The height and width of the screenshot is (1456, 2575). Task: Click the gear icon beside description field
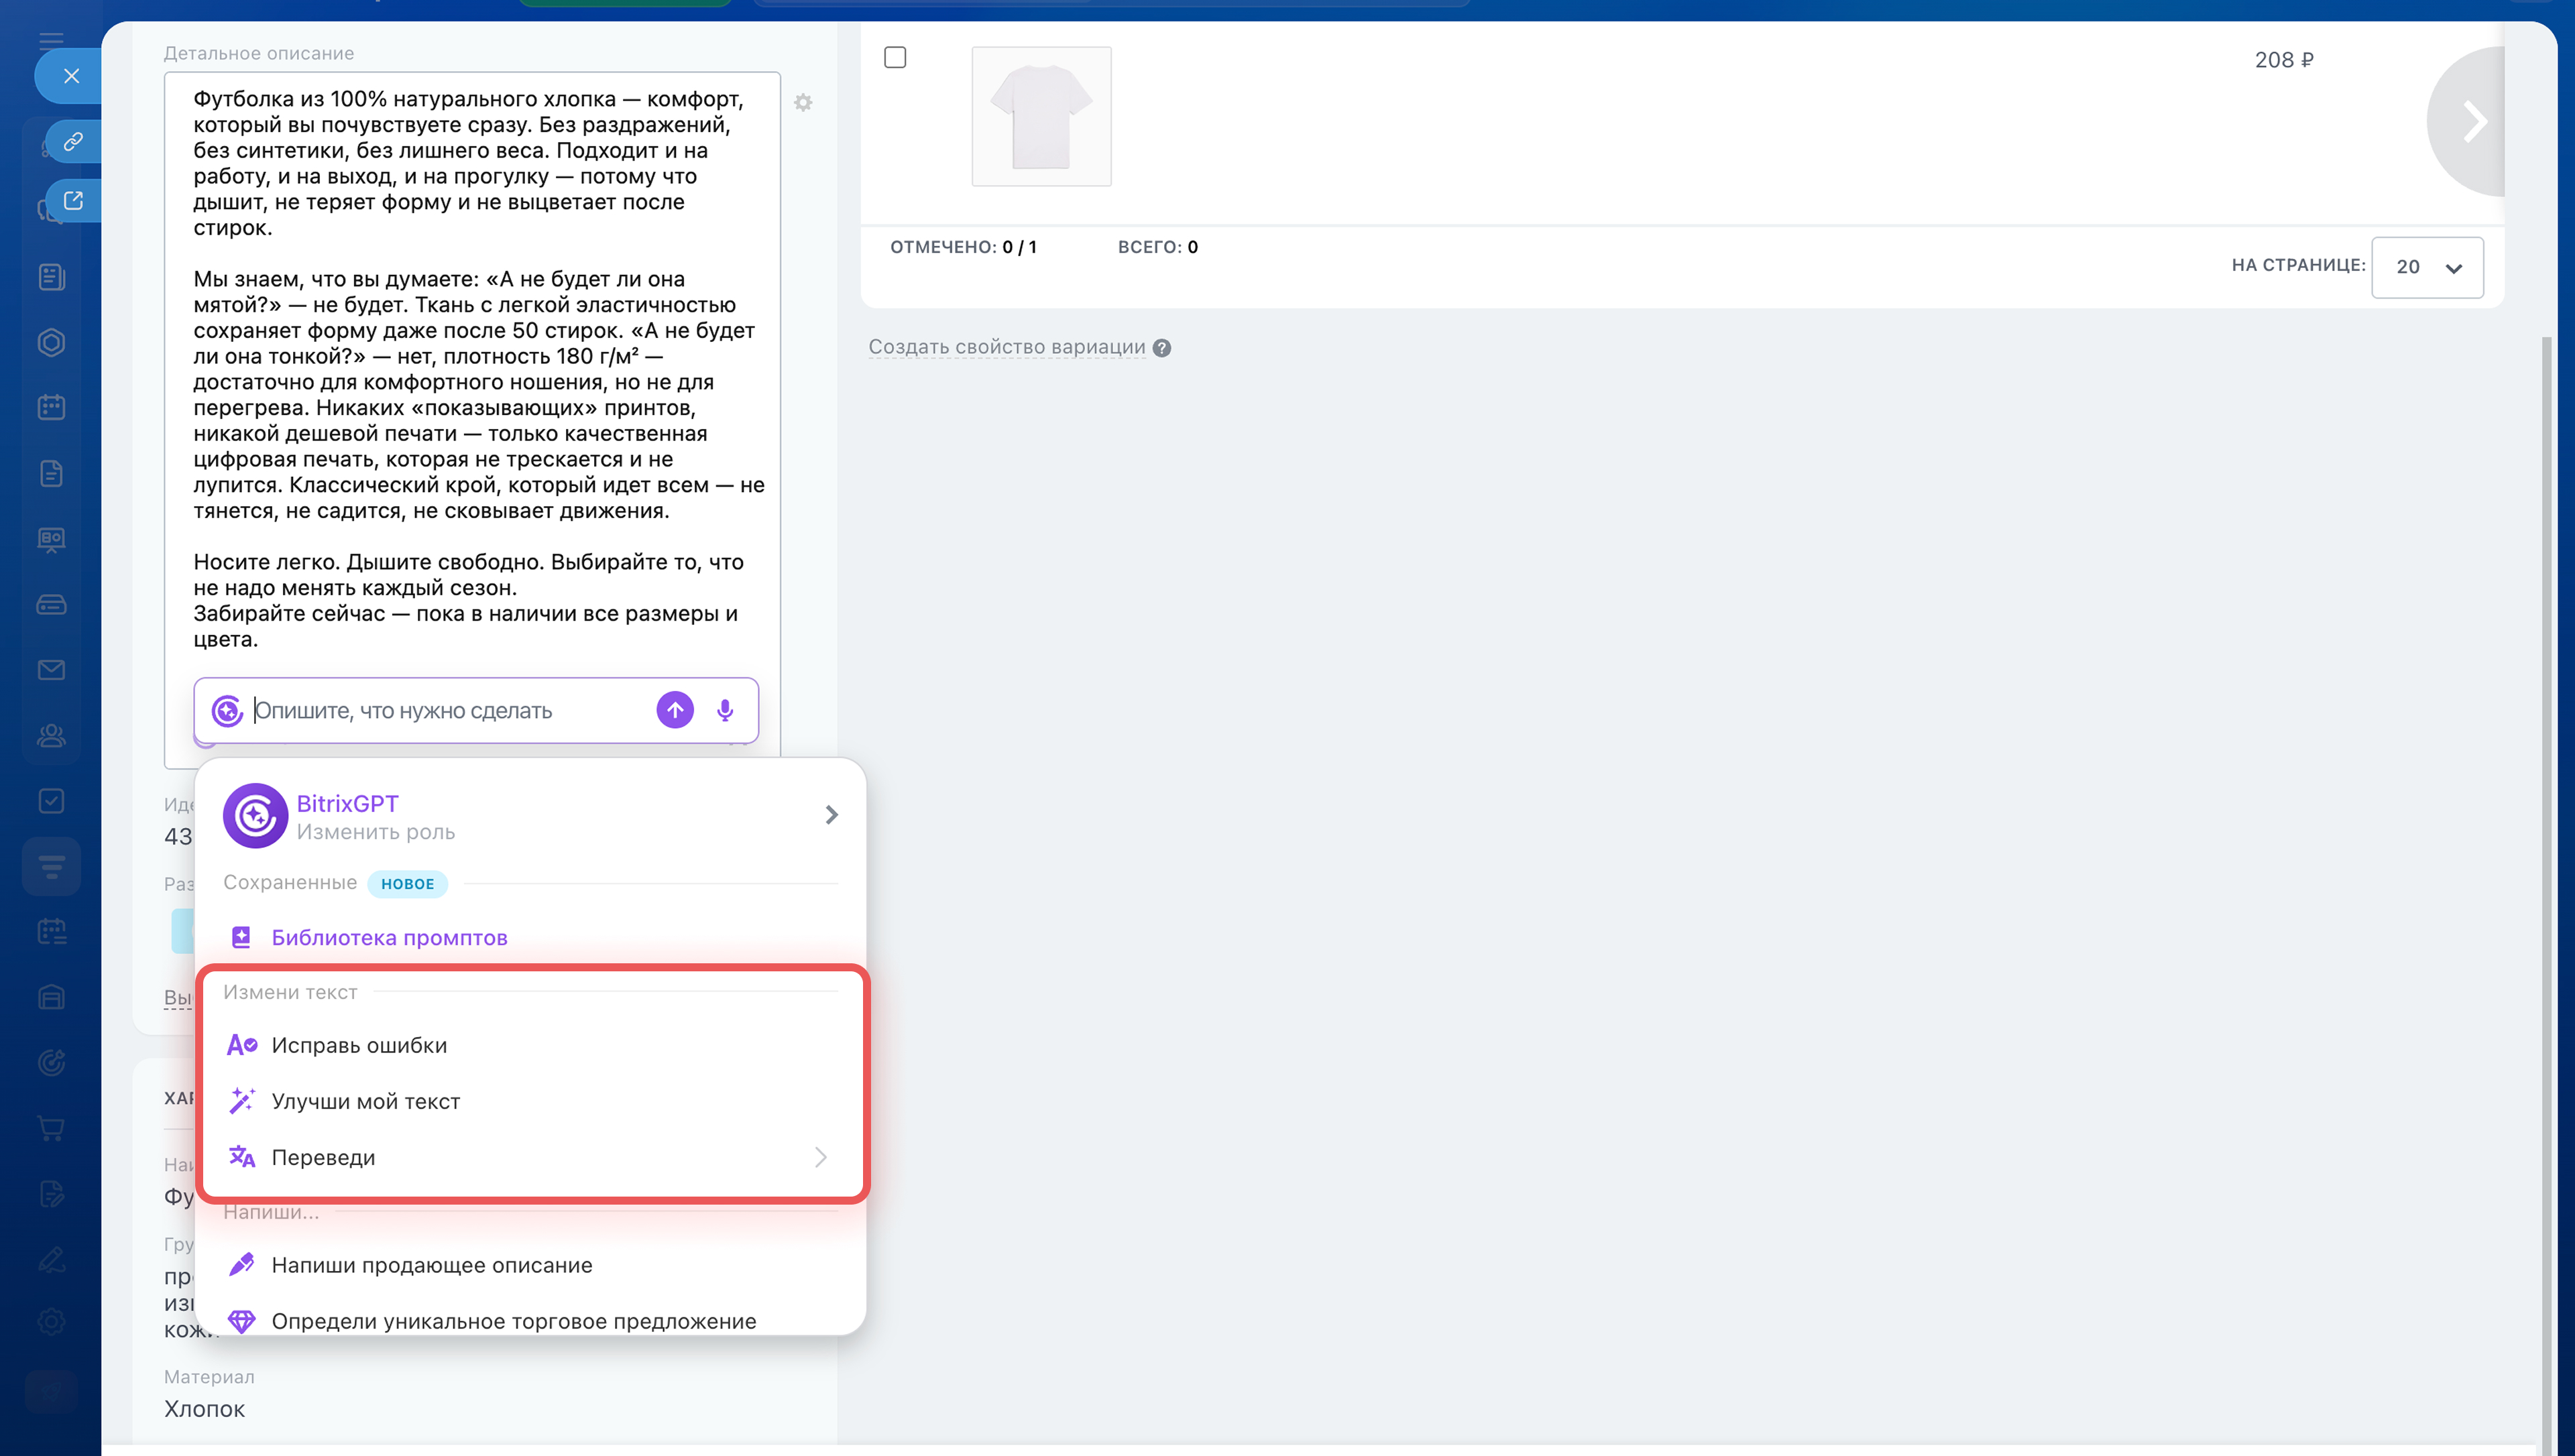pyautogui.click(x=803, y=103)
